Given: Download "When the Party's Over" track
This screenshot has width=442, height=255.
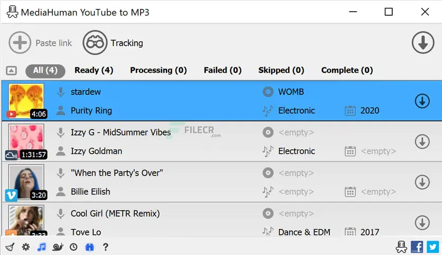Looking at the screenshot, I should [422, 182].
